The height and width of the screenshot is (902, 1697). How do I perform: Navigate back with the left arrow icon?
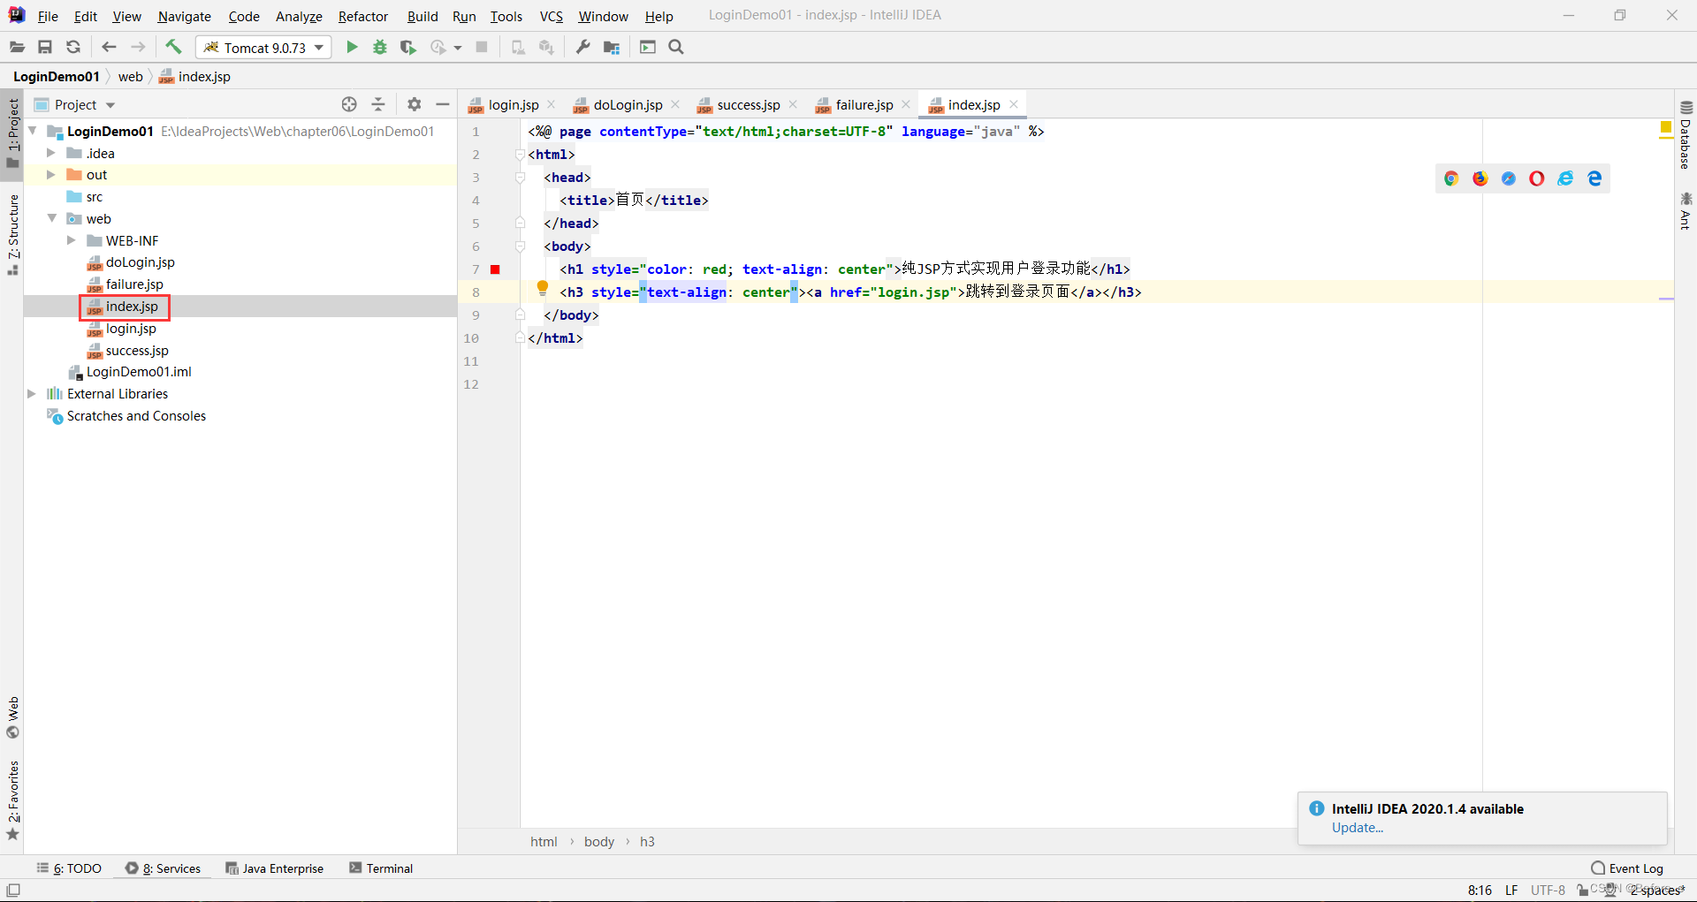point(109,47)
